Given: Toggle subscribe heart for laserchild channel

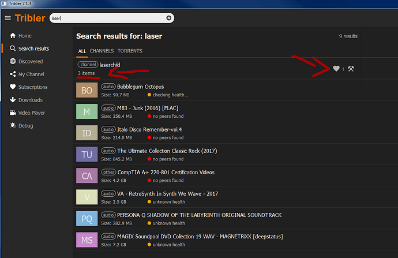Looking at the screenshot, I should click(x=336, y=69).
